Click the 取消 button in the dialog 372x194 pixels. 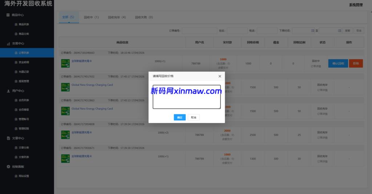(194, 117)
